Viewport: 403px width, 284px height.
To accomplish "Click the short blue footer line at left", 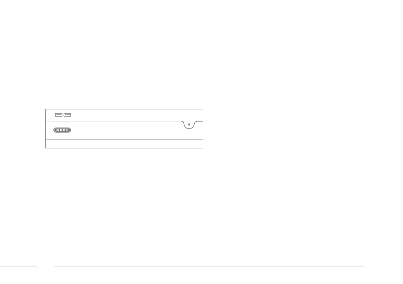I will pos(19,266).
